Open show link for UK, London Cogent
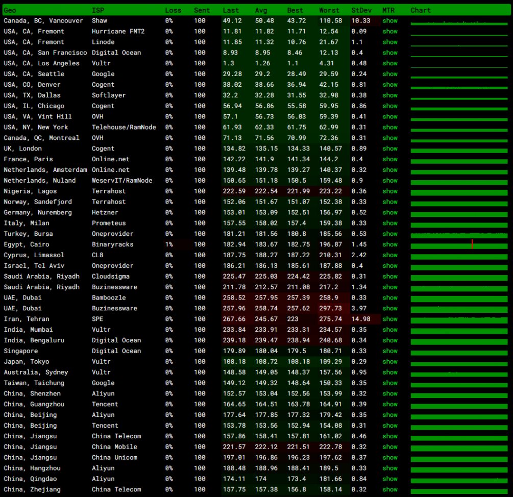Screen dimensions: 513x497 389,148
